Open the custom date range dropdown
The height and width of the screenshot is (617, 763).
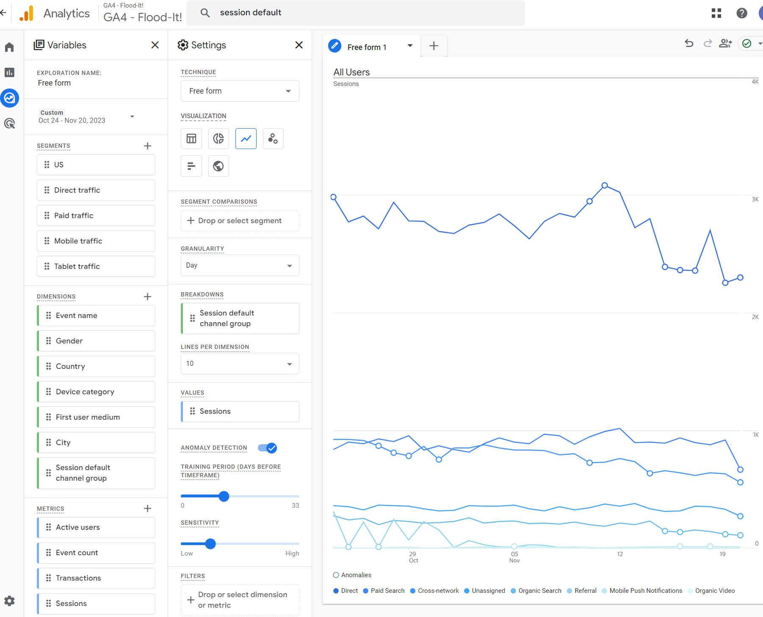point(87,116)
